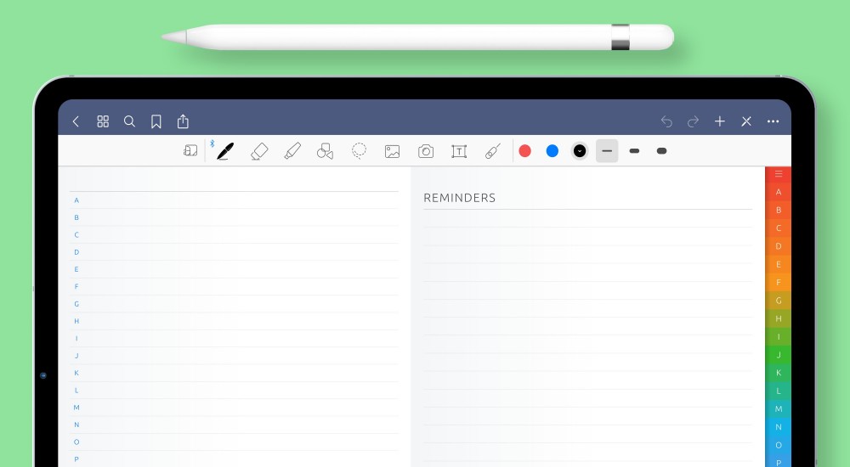Open index link D on left page
850x467 pixels.
(76, 252)
